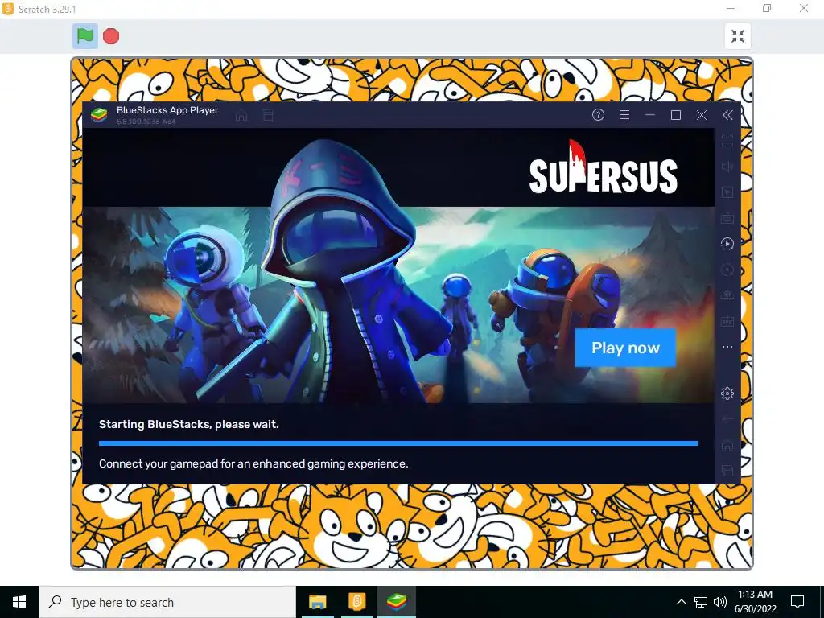
Task: Open BlueStacks from the taskbar
Action: [397, 602]
